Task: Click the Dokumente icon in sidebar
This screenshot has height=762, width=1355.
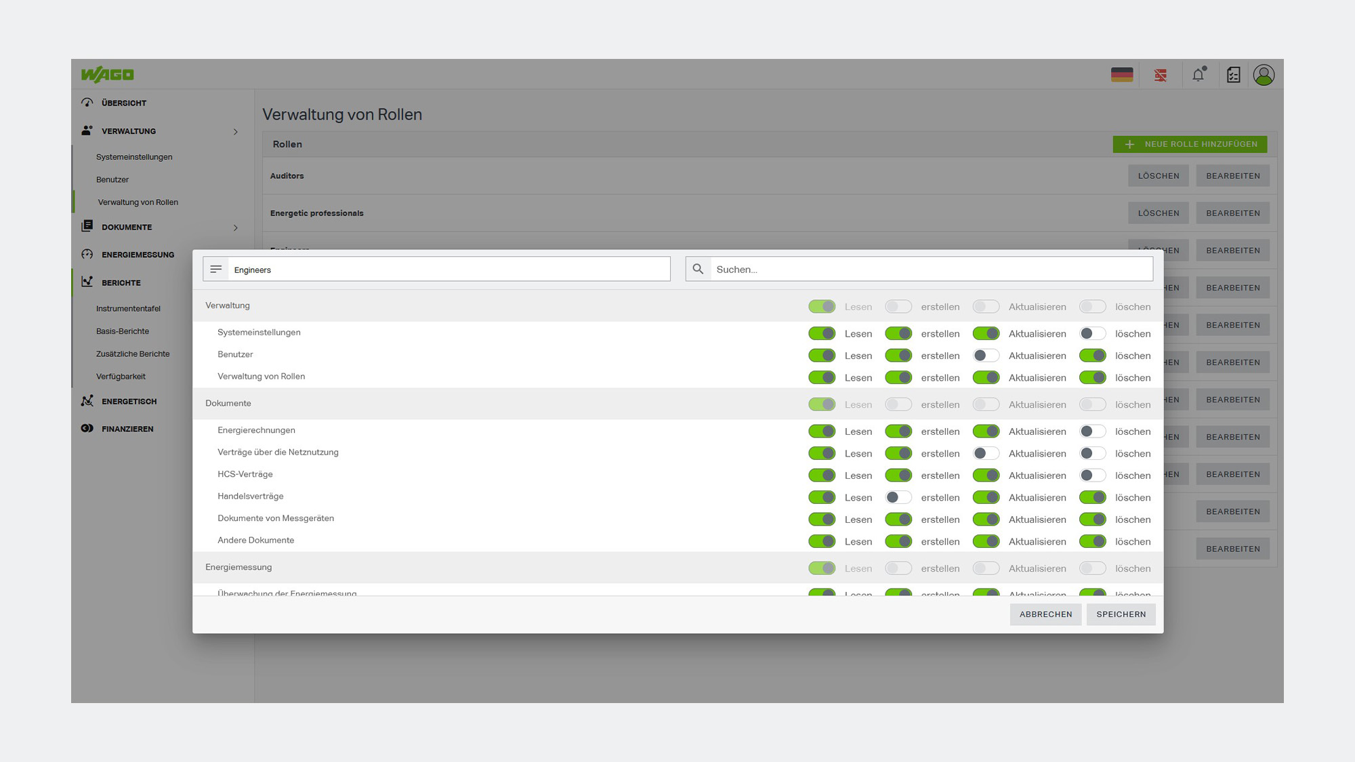Action: pos(87,226)
